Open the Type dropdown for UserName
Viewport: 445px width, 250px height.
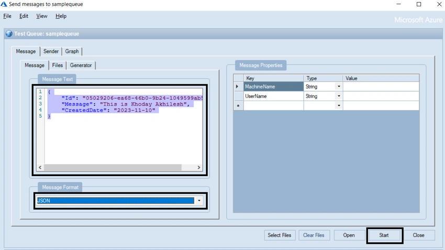339,96
